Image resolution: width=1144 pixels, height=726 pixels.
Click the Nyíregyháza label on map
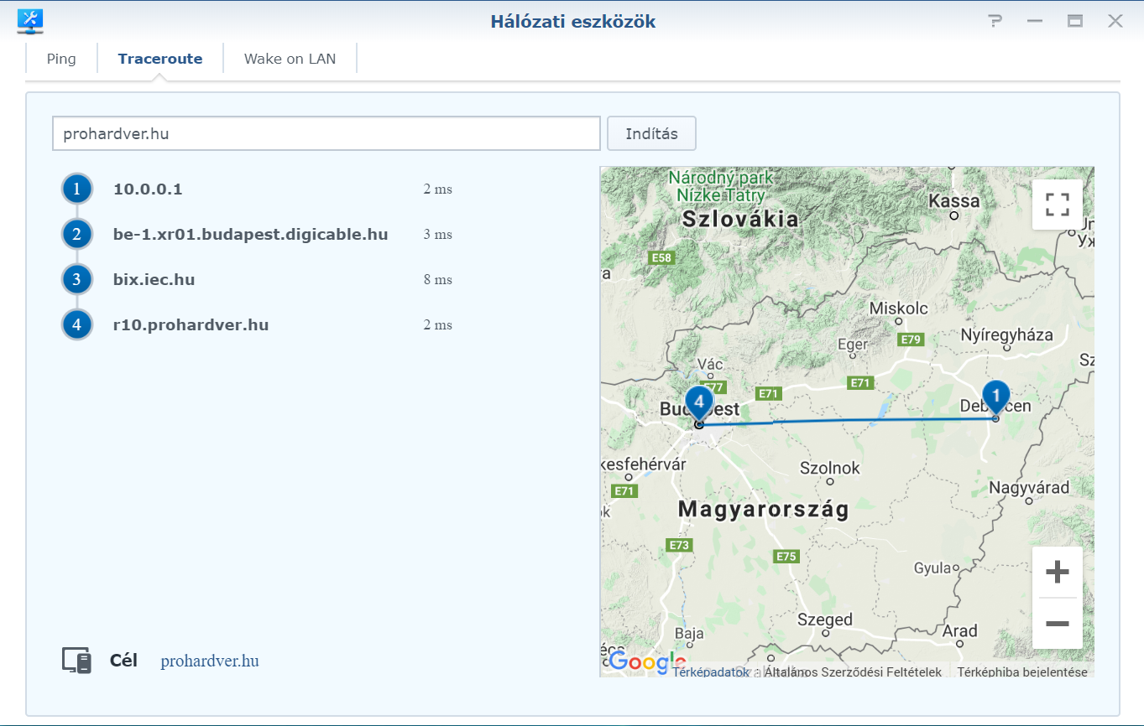coord(1006,335)
